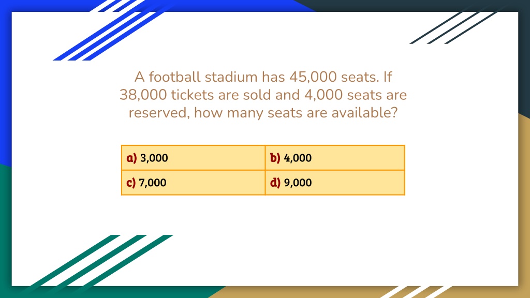Click the dark navy background corner
The image size is (530, 298).
(524, 57)
